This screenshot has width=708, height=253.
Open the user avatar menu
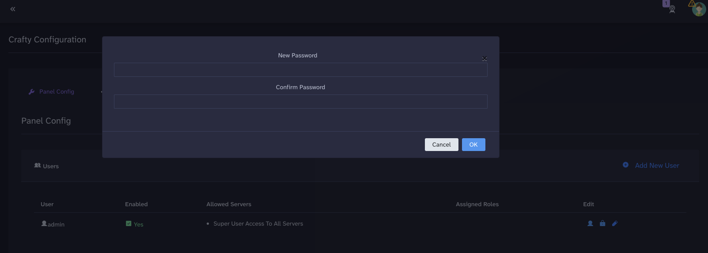(699, 9)
